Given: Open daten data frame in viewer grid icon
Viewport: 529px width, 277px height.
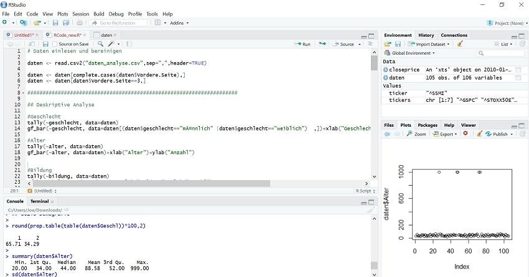Looking at the screenshot, I should [x=518, y=78].
